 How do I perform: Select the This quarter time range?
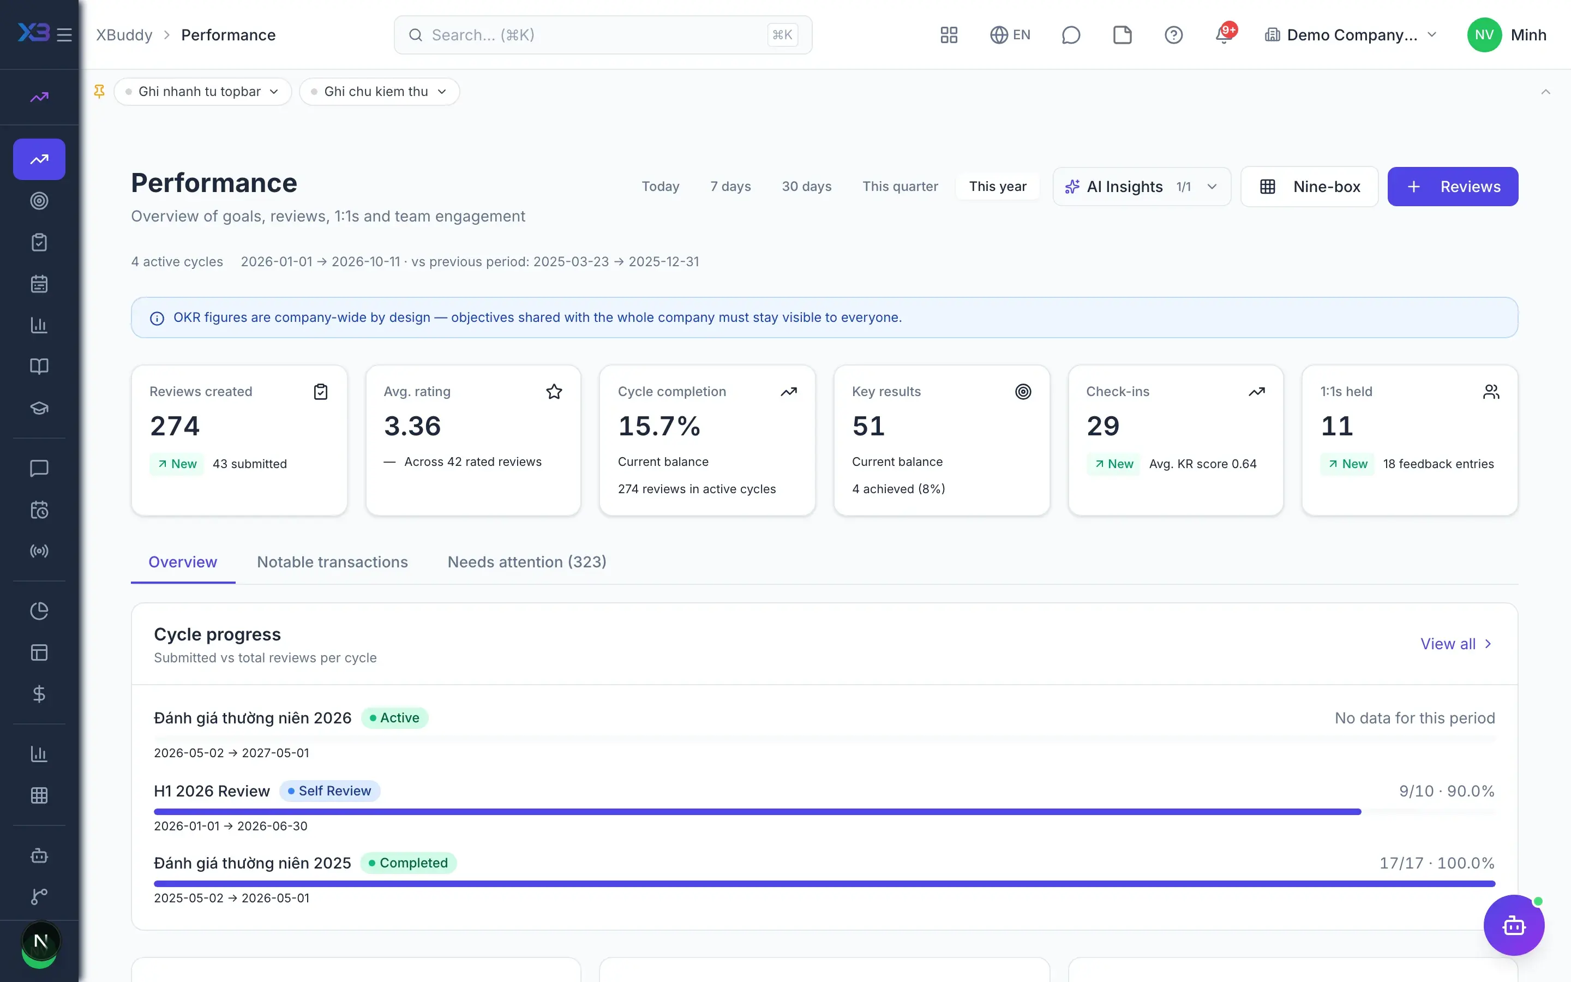[900, 187]
